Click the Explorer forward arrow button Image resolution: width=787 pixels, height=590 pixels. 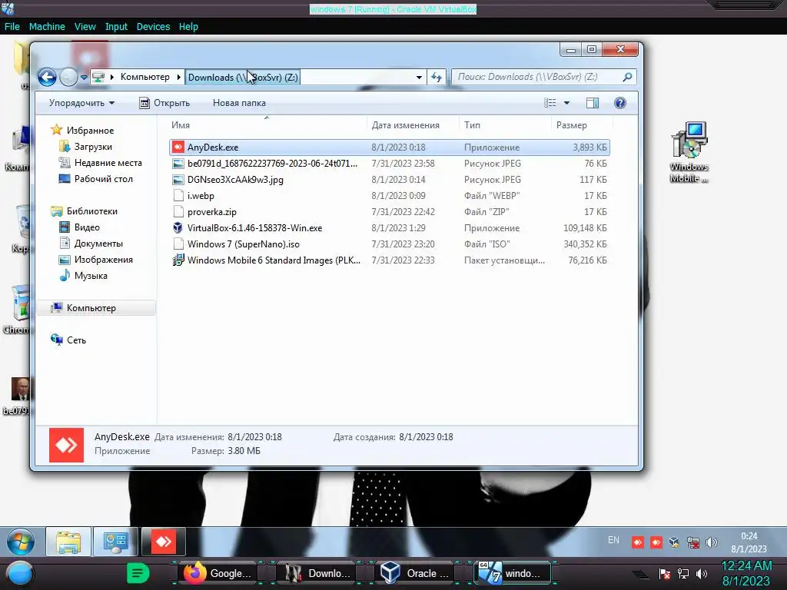[68, 78]
